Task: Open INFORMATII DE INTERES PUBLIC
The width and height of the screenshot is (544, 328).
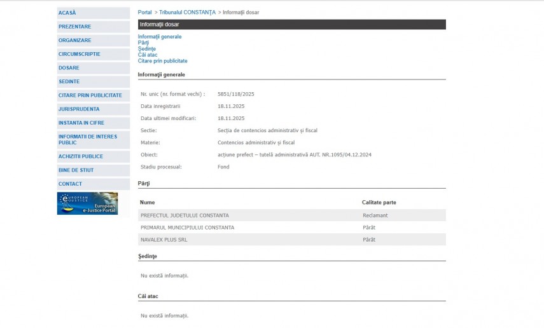Action: pos(88,140)
